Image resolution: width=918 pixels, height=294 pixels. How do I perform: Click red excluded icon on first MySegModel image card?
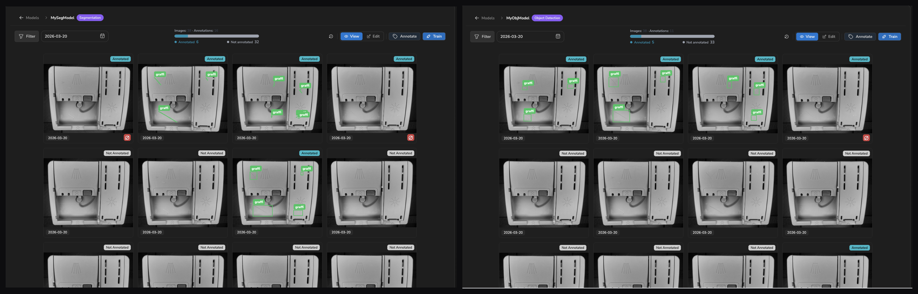(127, 137)
